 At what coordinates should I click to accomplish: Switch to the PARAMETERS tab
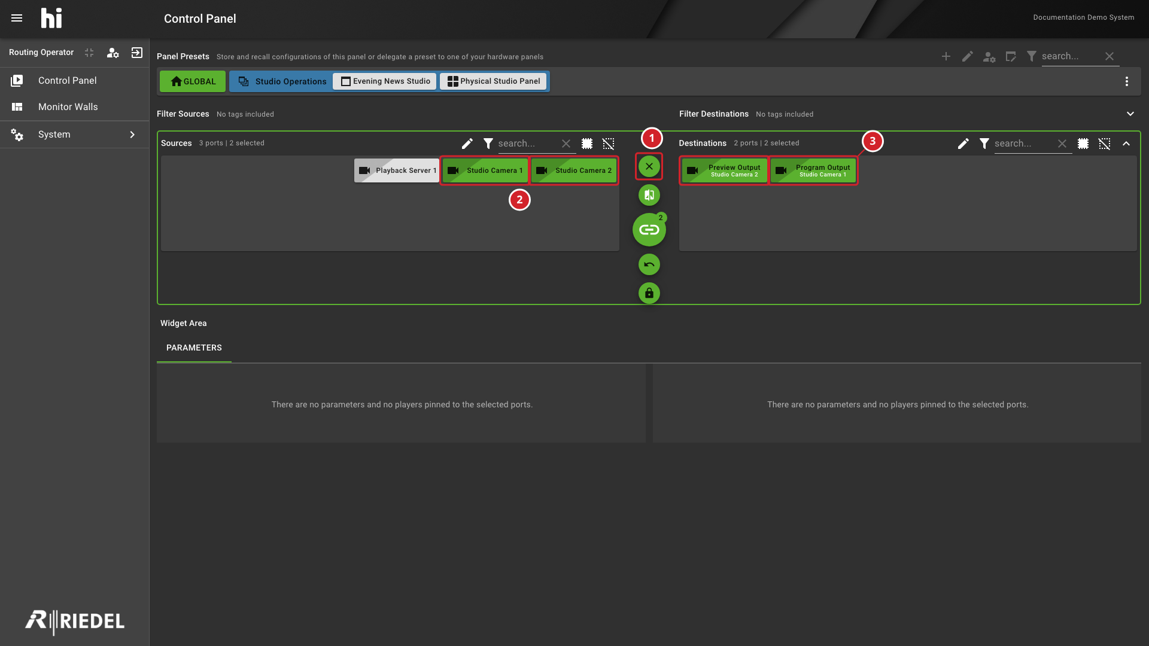click(194, 348)
